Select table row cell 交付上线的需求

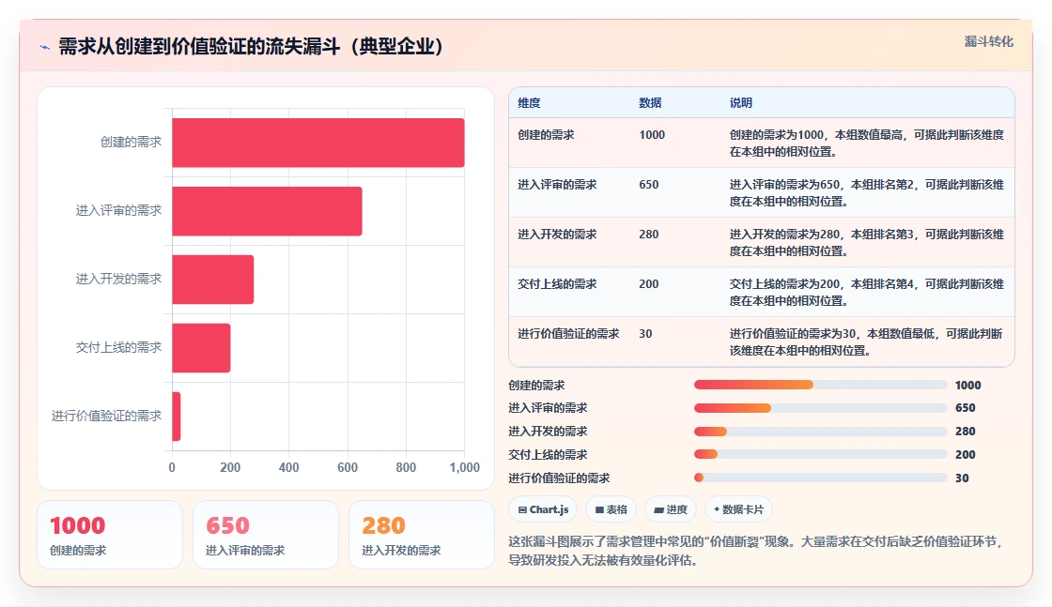[x=557, y=283]
